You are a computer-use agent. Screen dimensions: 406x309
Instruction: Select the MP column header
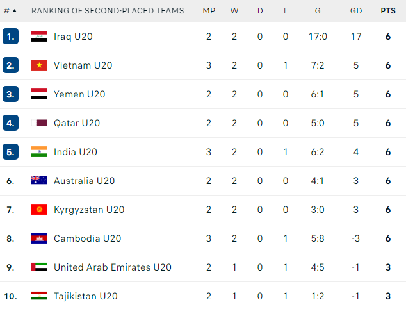(209, 11)
